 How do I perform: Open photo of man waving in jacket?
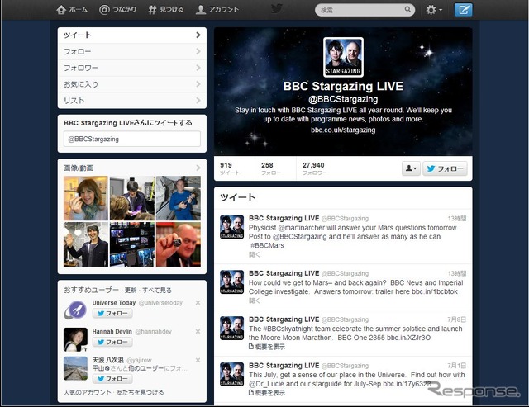86,244
